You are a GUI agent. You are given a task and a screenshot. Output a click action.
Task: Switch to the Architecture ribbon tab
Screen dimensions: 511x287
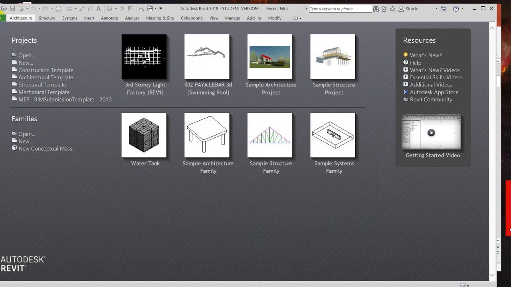coord(21,18)
